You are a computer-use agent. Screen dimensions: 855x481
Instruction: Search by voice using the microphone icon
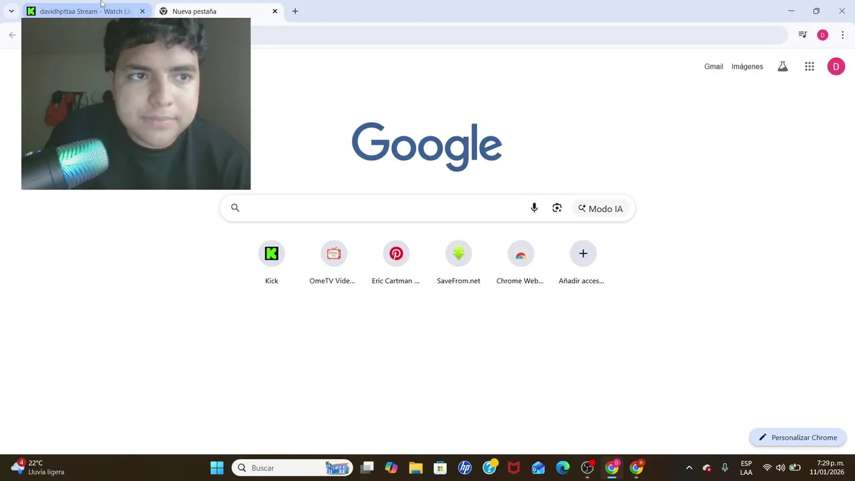tap(534, 208)
